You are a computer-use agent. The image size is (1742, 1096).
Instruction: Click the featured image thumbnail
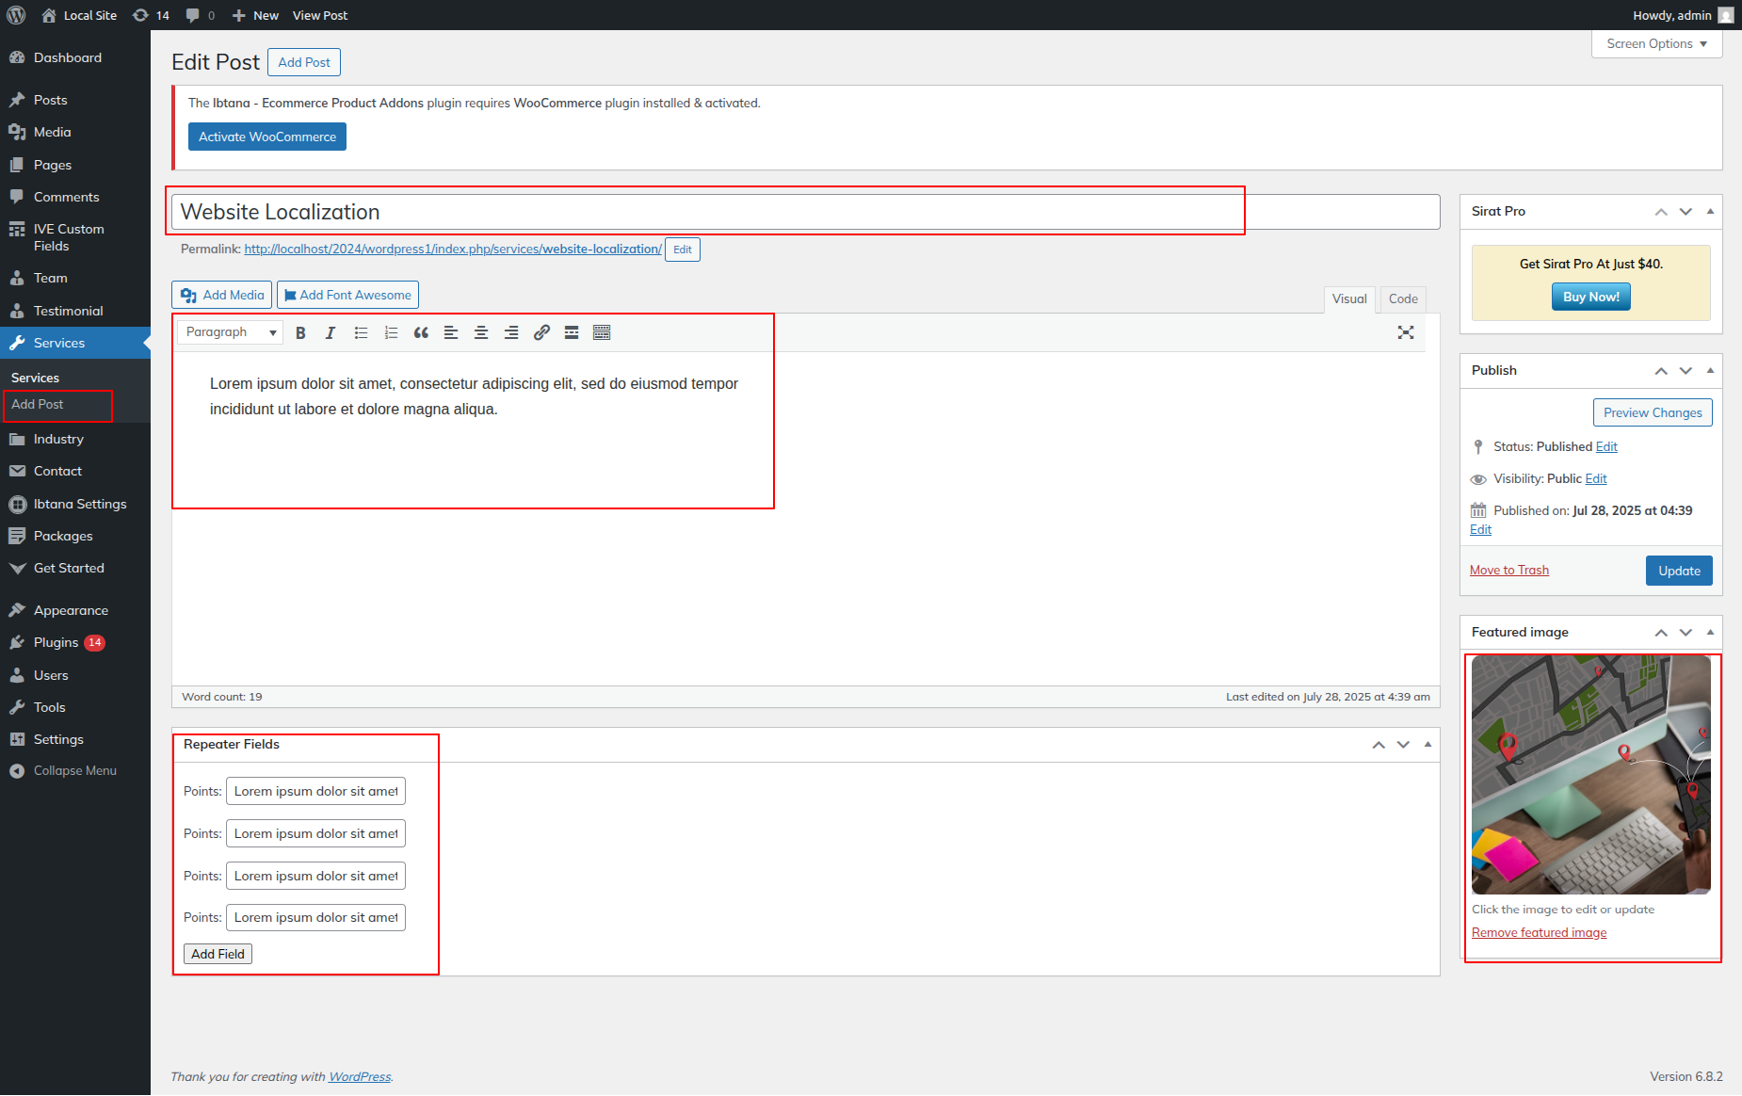pyautogui.click(x=1590, y=774)
